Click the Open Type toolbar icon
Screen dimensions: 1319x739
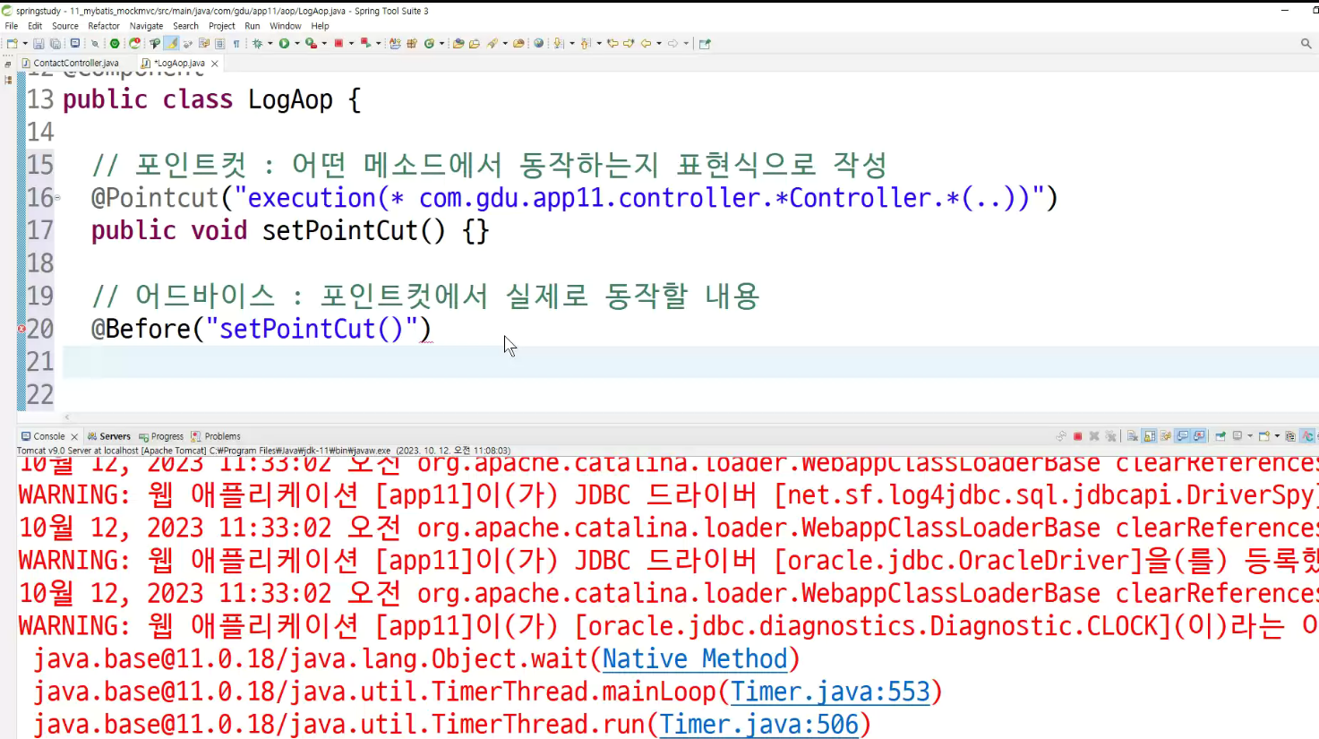click(x=458, y=43)
